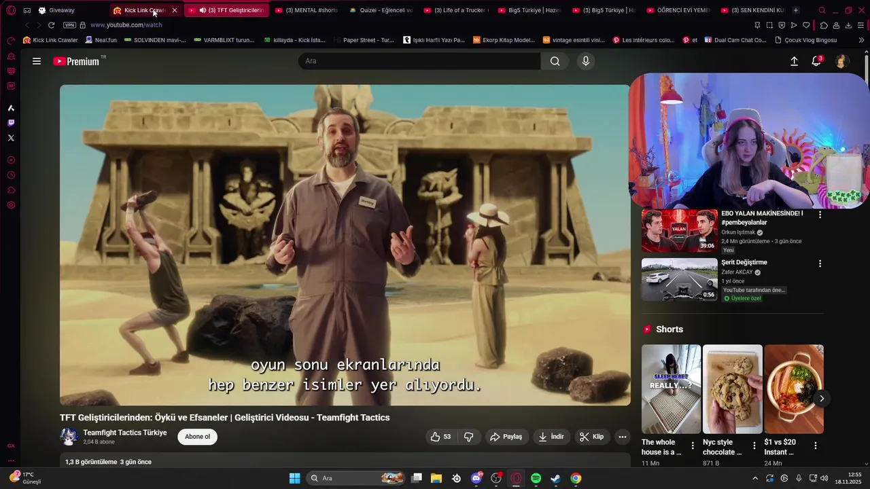Download the video with İndir button
The image size is (870, 489).
click(x=551, y=437)
